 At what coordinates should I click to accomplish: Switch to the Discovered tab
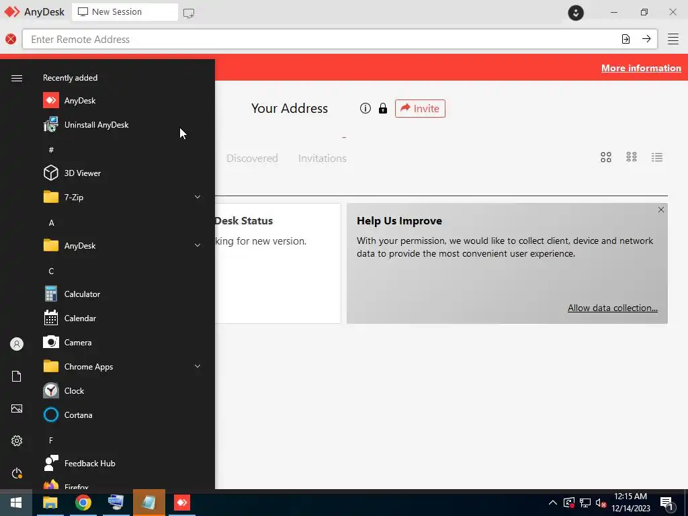[252, 159]
